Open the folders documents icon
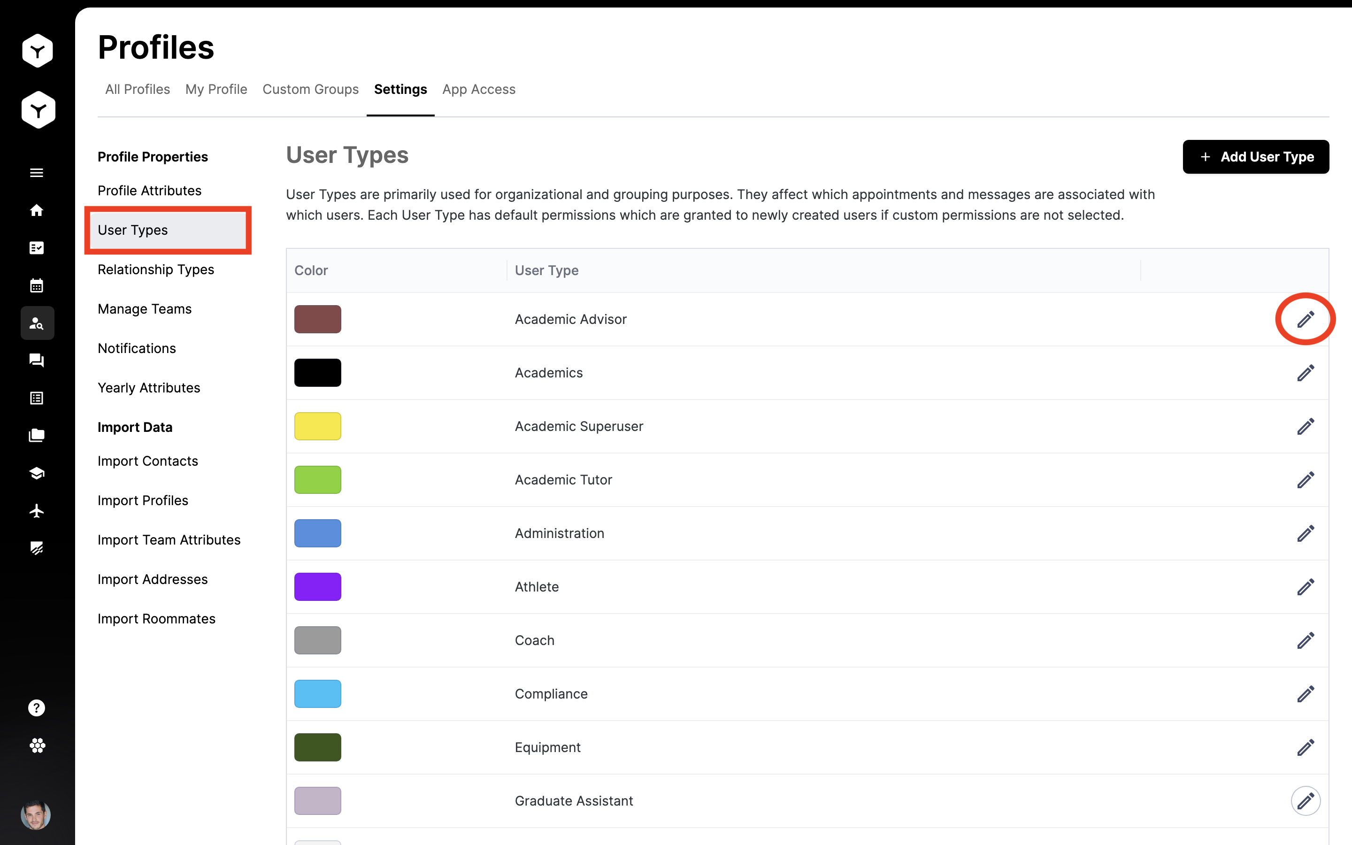The image size is (1352, 845). pyautogui.click(x=36, y=435)
